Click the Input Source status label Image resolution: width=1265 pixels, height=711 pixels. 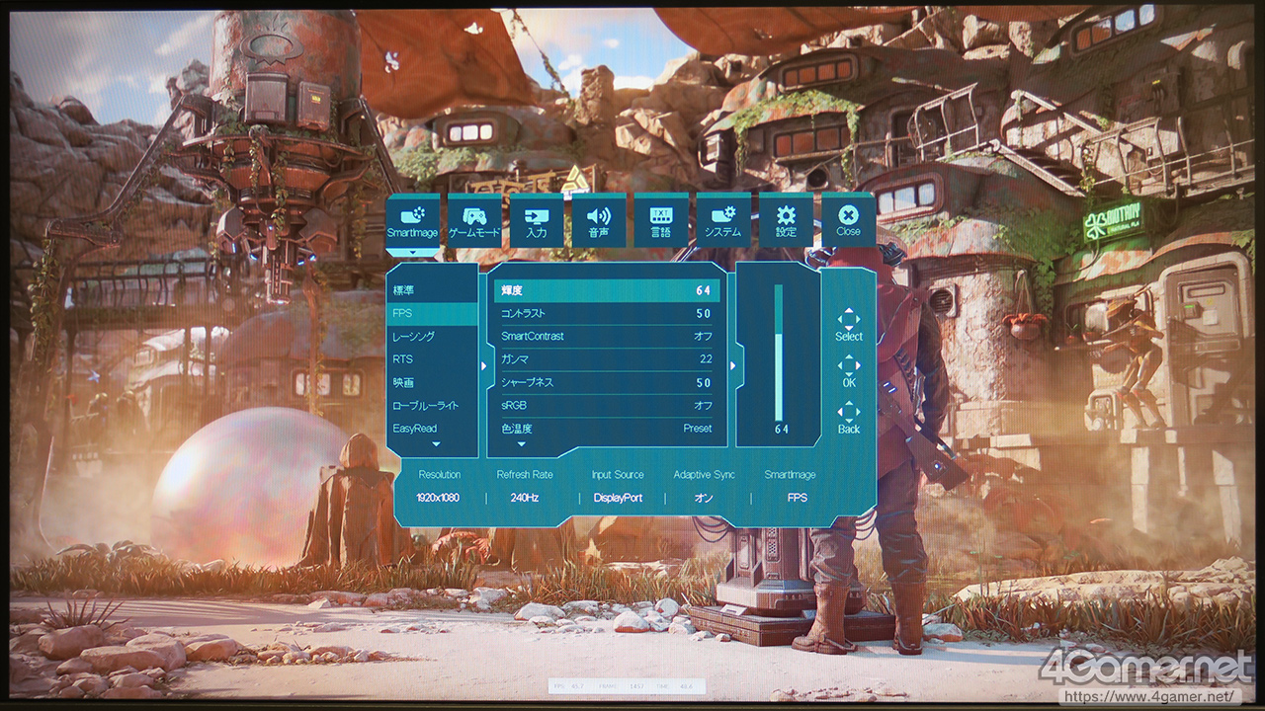point(618,475)
